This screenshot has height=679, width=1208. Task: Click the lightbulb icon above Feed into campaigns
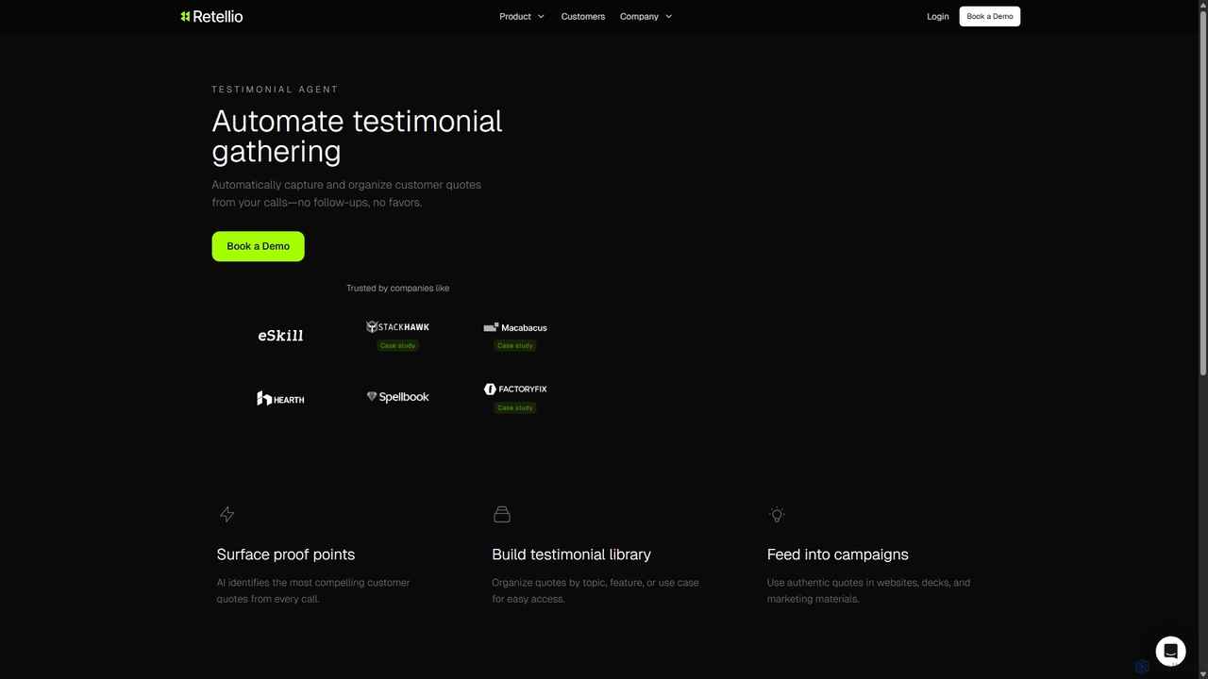click(x=777, y=514)
